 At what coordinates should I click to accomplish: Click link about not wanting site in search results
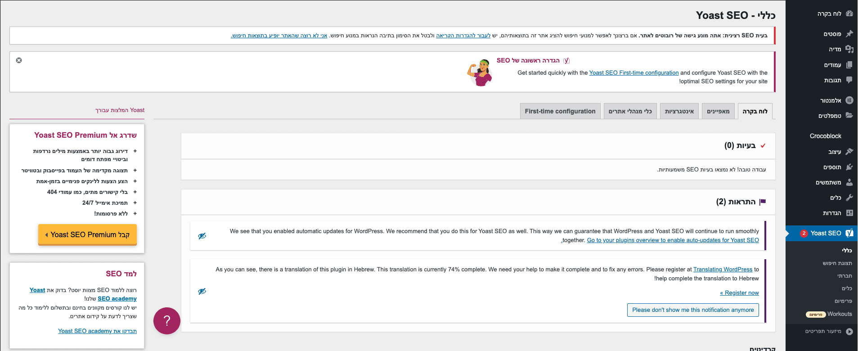[279, 36]
